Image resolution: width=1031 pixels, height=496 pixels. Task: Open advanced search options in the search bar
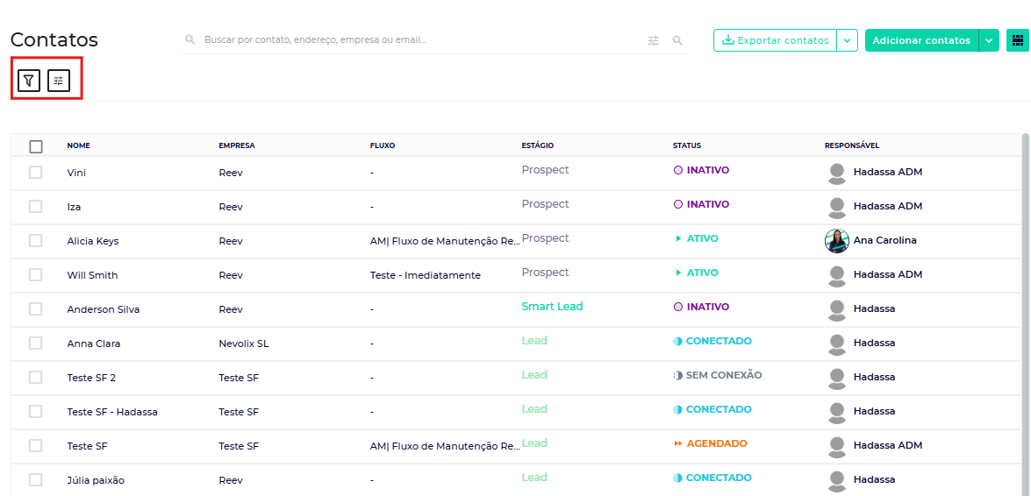coord(653,40)
